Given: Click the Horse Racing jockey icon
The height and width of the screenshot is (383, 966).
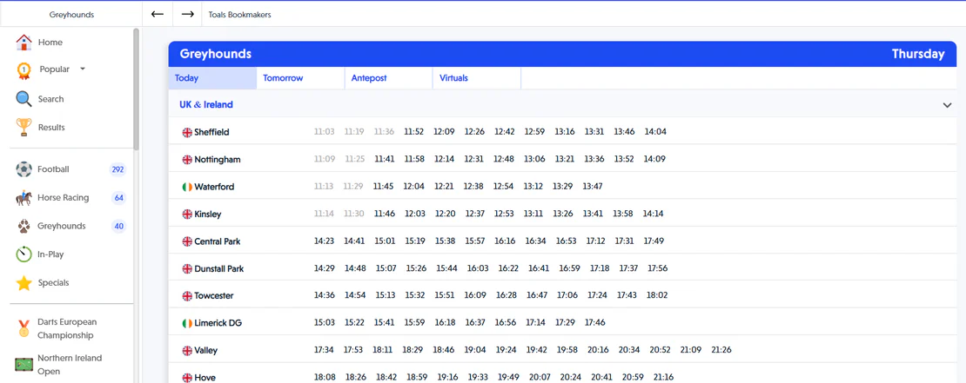Looking at the screenshot, I should [x=23, y=197].
